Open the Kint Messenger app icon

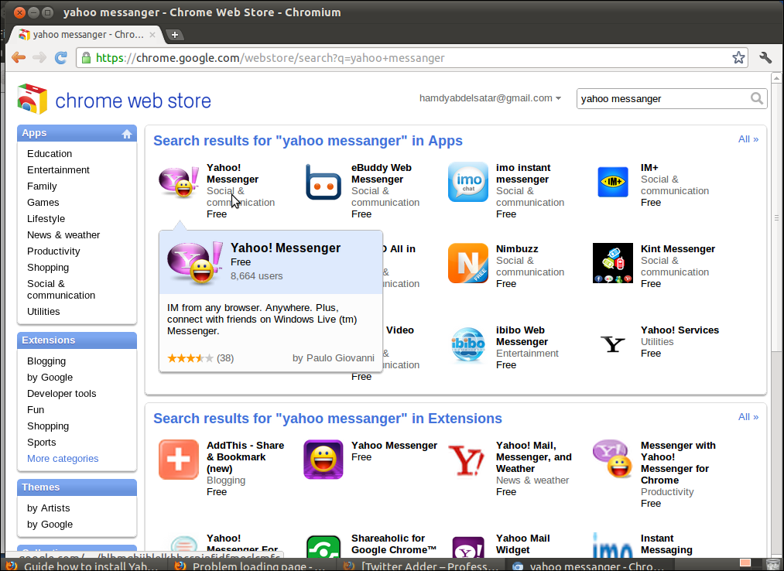(x=613, y=263)
